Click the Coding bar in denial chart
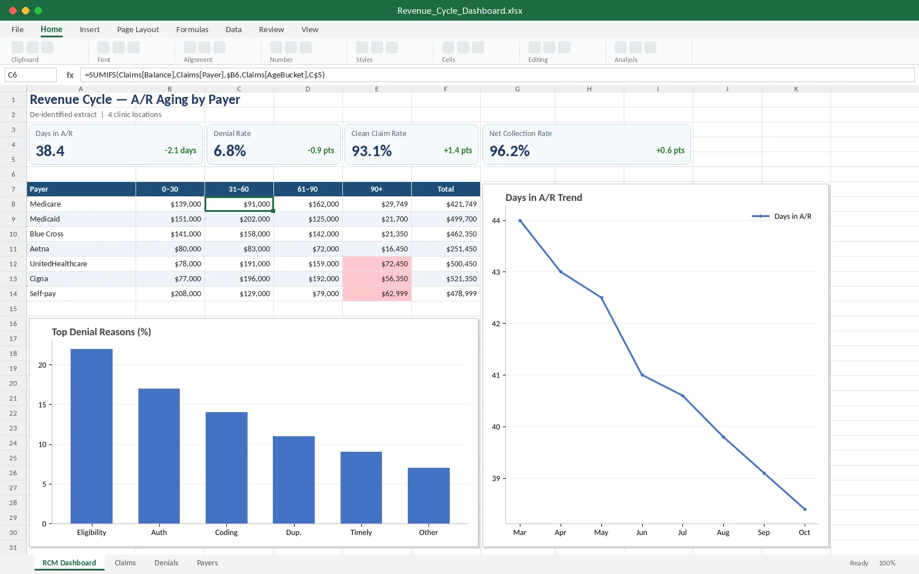The height and width of the screenshot is (574, 919). 226,468
